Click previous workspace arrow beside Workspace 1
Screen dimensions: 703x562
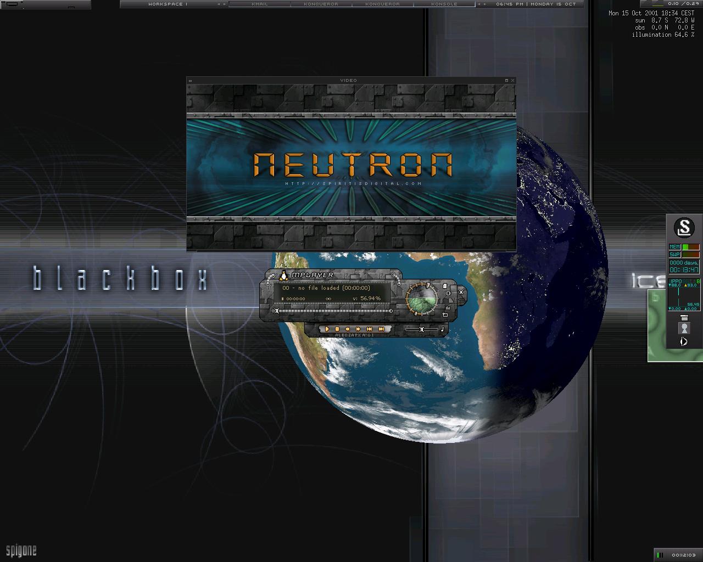pos(218,4)
